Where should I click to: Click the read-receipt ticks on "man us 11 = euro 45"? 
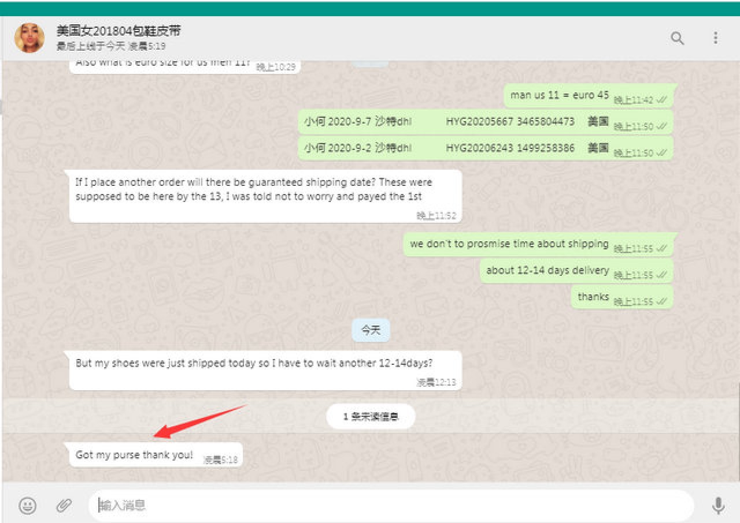[662, 100]
